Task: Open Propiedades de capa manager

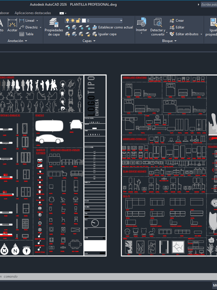Action: 54,27
